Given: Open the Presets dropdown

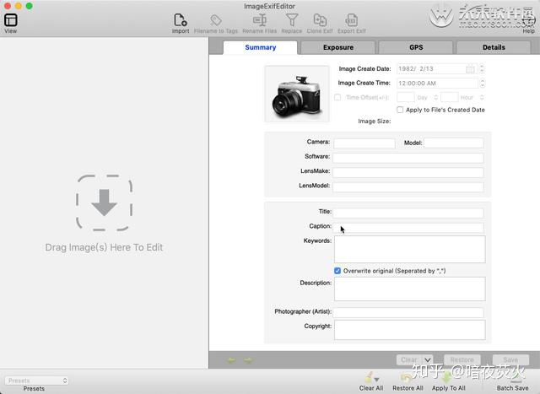Looking at the screenshot, I should (x=36, y=381).
